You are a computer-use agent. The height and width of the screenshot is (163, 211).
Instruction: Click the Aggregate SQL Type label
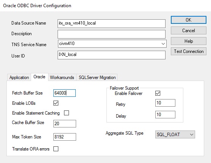[125, 133]
